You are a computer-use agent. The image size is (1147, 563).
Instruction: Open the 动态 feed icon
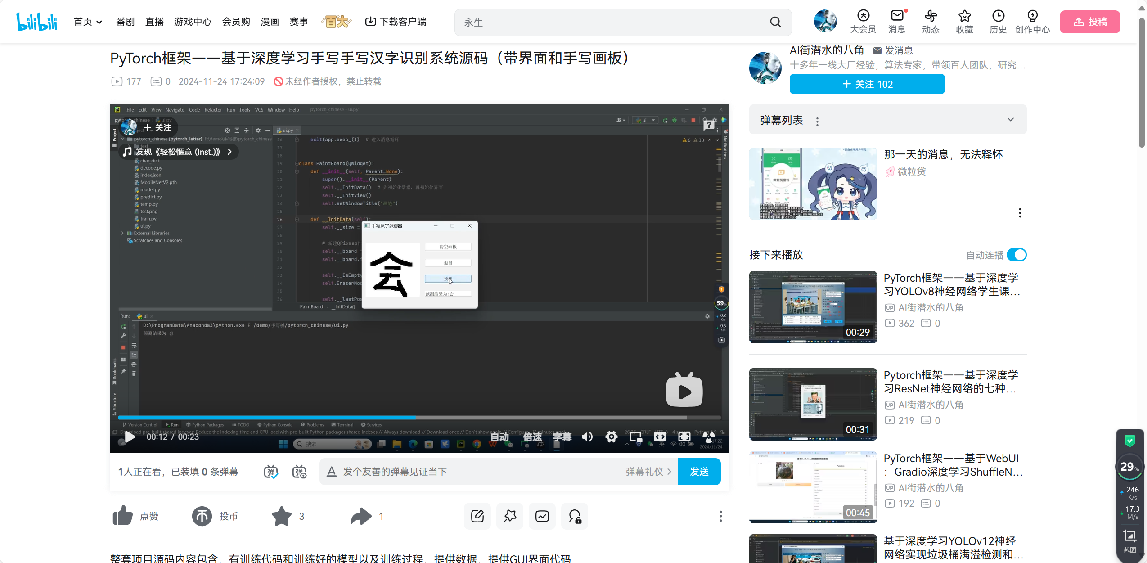(x=931, y=22)
